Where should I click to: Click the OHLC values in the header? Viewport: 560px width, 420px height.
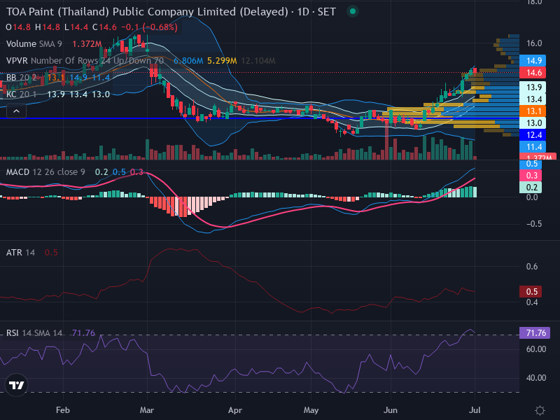coord(92,27)
